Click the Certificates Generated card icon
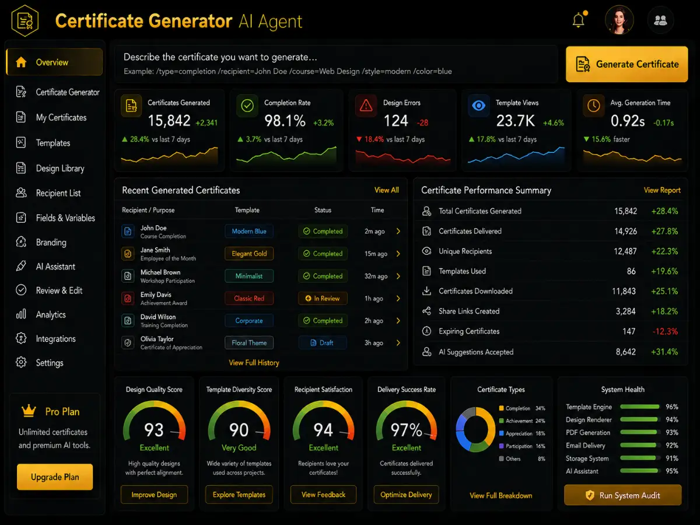The height and width of the screenshot is (525, 700). [x=131, y=106]
